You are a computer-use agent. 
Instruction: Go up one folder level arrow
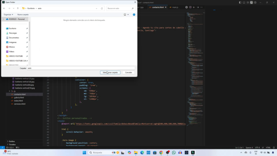point(18,8)
